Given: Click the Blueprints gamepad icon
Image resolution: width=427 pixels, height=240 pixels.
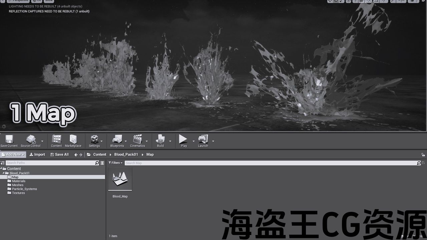Looking at the screenshot, I should point(117,139).
